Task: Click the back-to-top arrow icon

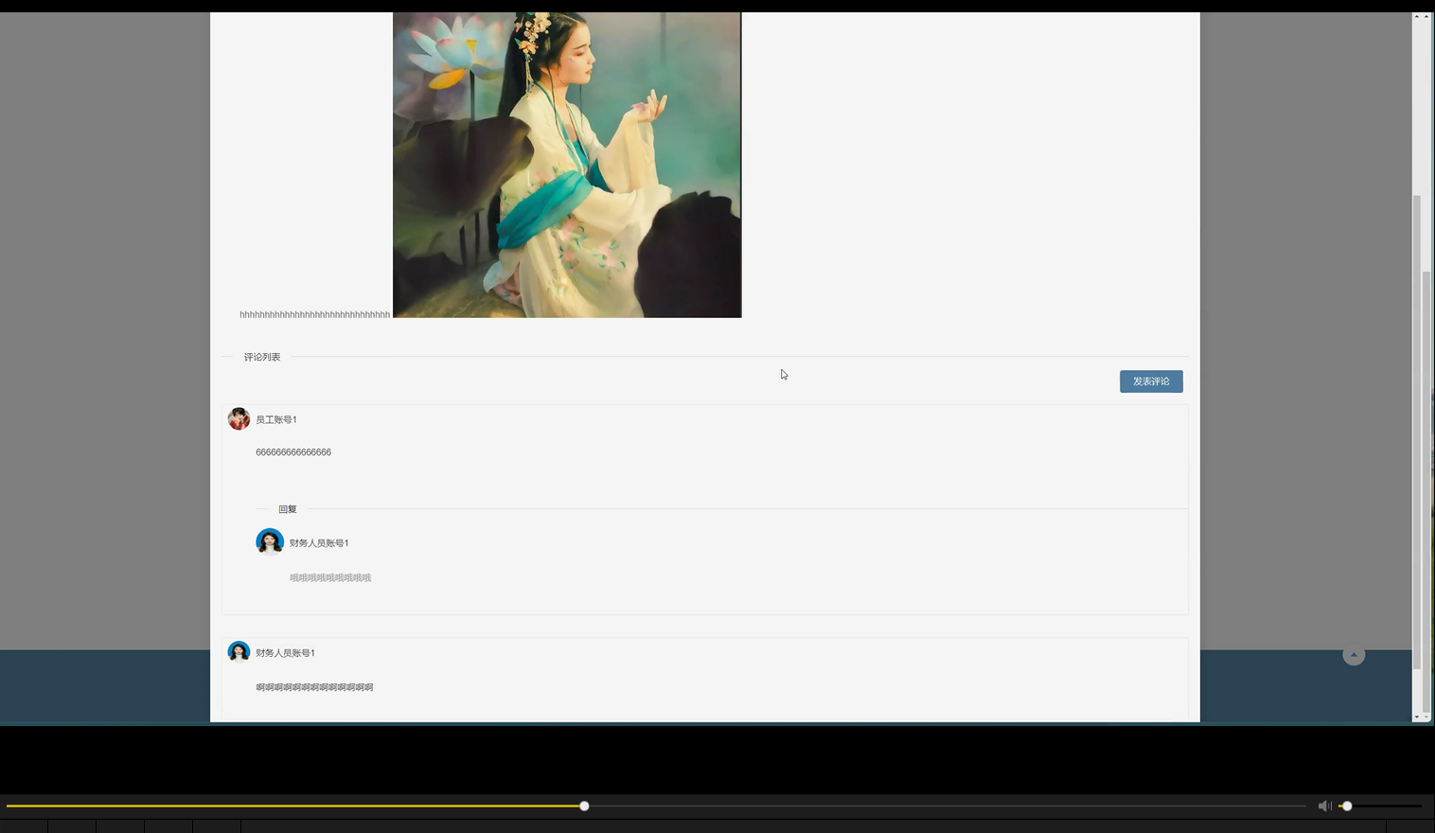Action: 1354,655
